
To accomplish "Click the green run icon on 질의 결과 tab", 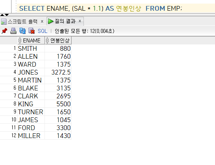I will tap(51, 21).
